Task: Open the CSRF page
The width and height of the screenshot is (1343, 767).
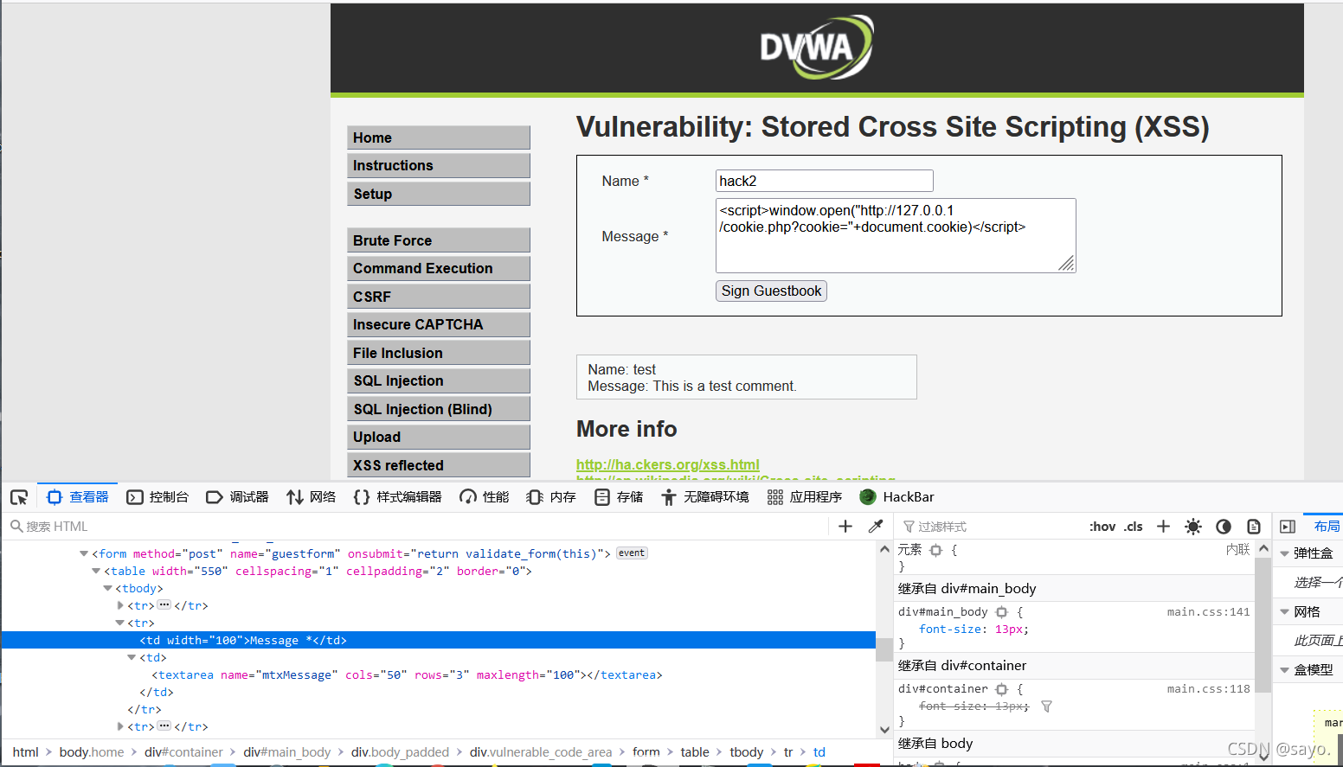Action: [x=439, y=297]
